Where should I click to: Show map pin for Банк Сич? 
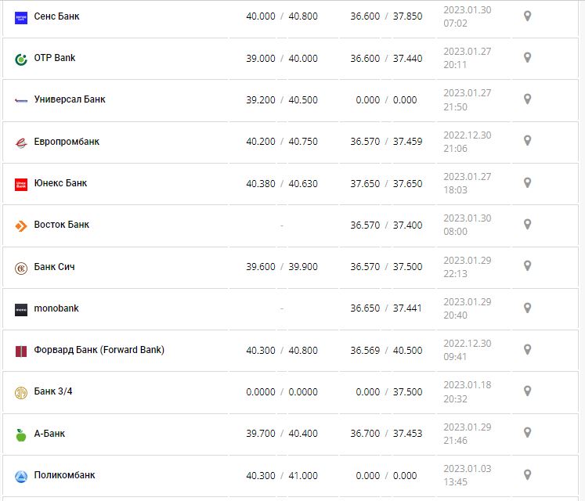pos(527,266)
